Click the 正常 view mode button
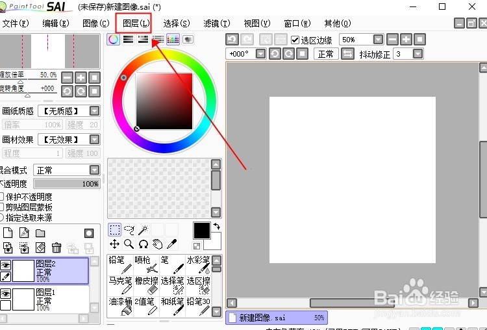 click(326, 54)
